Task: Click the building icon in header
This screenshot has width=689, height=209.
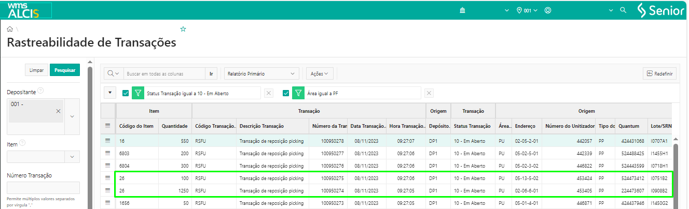Action: click(463, 10)
